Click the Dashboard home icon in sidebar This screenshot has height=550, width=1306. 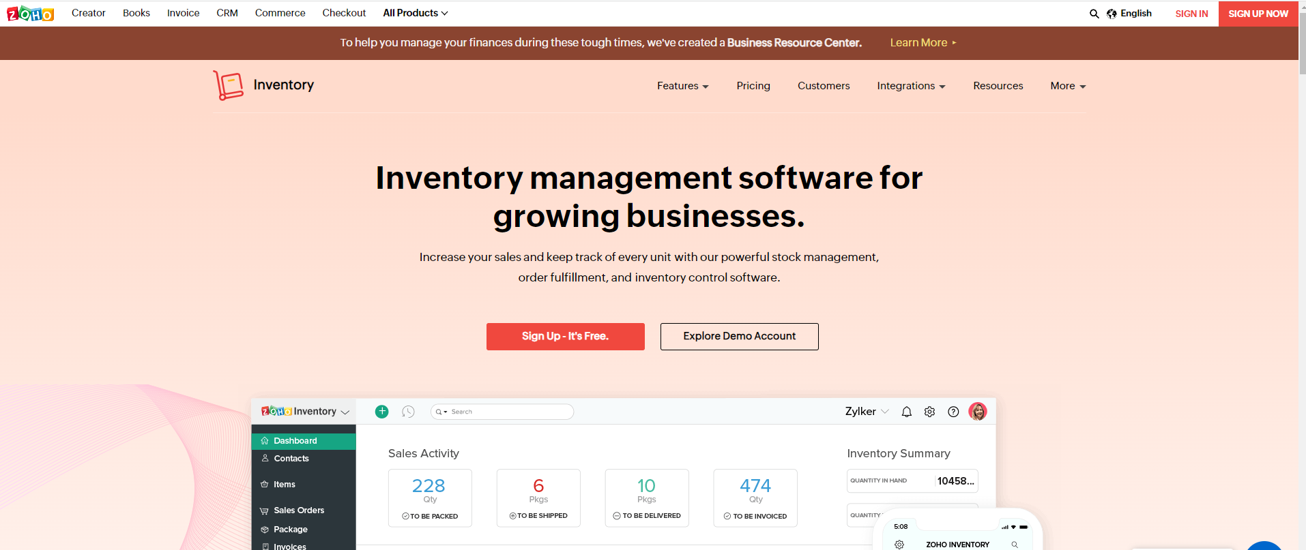pyautogui.click(x=265, y=441)
